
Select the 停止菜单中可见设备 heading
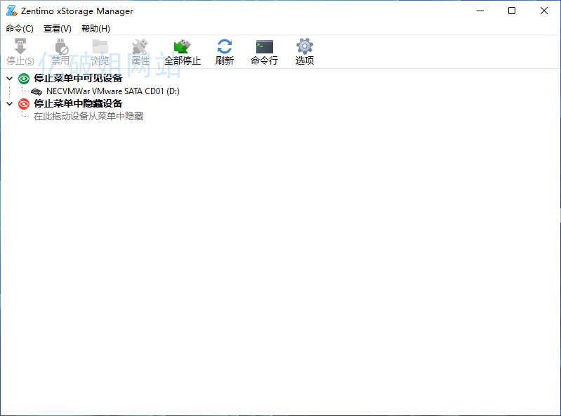point(78,78)
